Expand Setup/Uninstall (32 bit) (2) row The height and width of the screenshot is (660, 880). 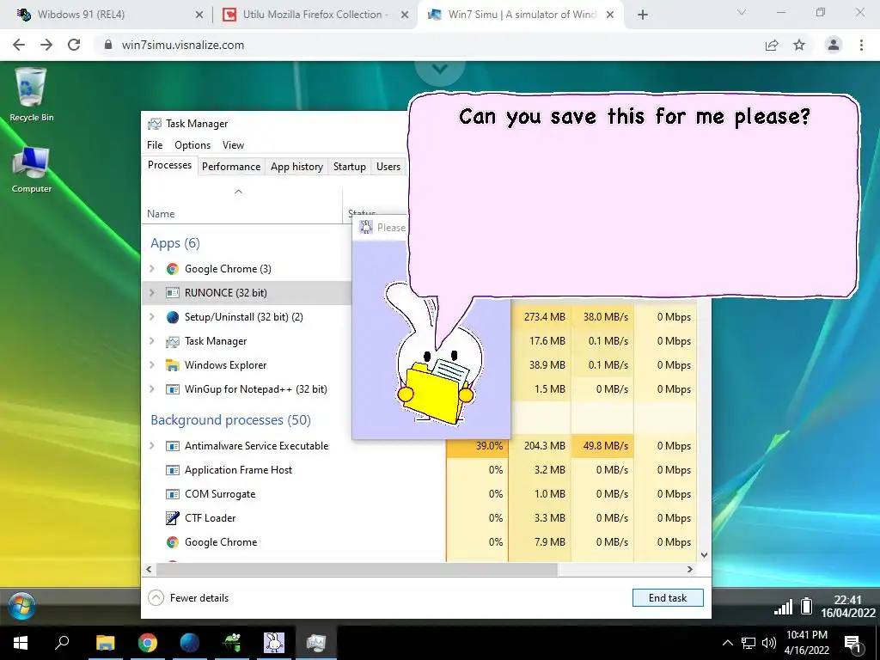coord(151,316)
